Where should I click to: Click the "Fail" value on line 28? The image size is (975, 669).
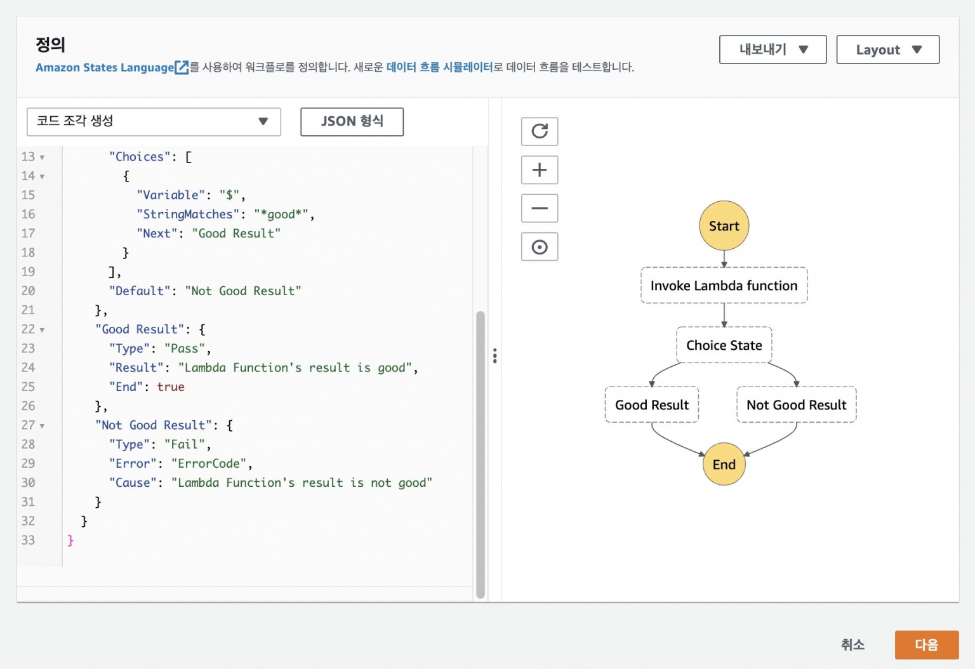point(185,444)
